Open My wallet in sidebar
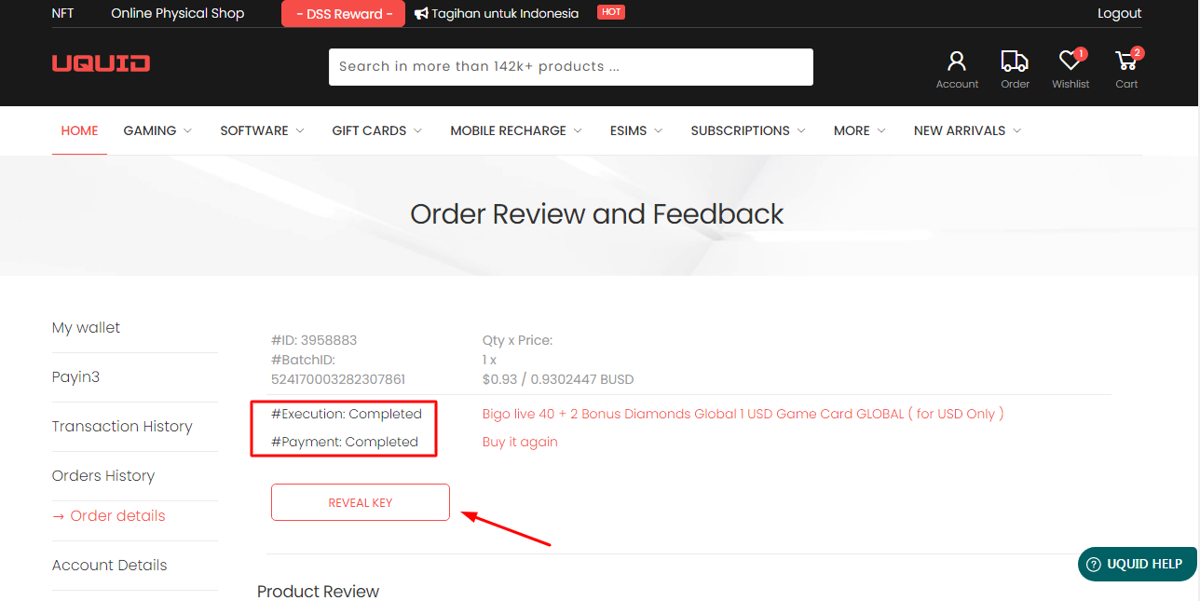Image resolution: width=1200 pixels, height=601 pixels. tap(86, 328)
